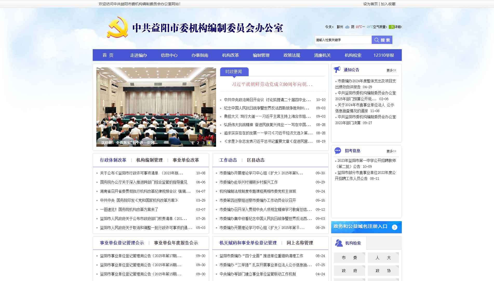Open article 纪念中国人民抗日战争暨世界反法西斯战争胜利80

point(266,108)
